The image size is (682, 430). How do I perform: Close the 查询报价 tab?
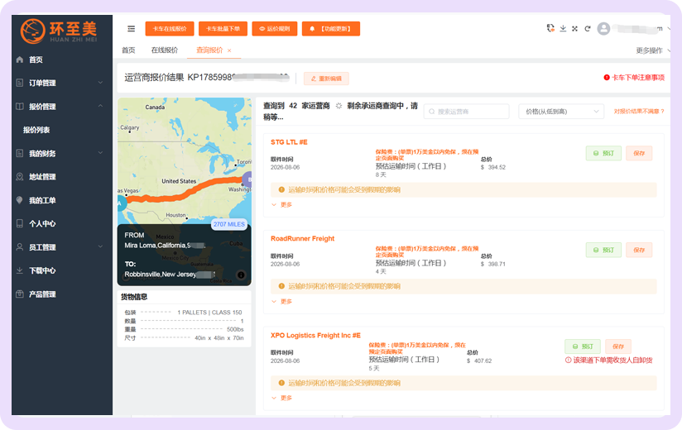[229, 50]
